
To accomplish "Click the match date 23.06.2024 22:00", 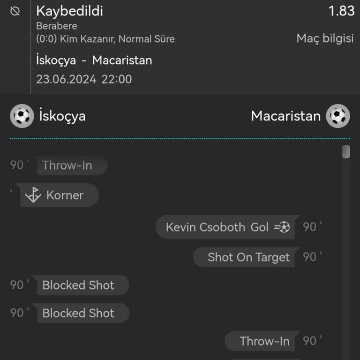I will (x=84, y=79).
